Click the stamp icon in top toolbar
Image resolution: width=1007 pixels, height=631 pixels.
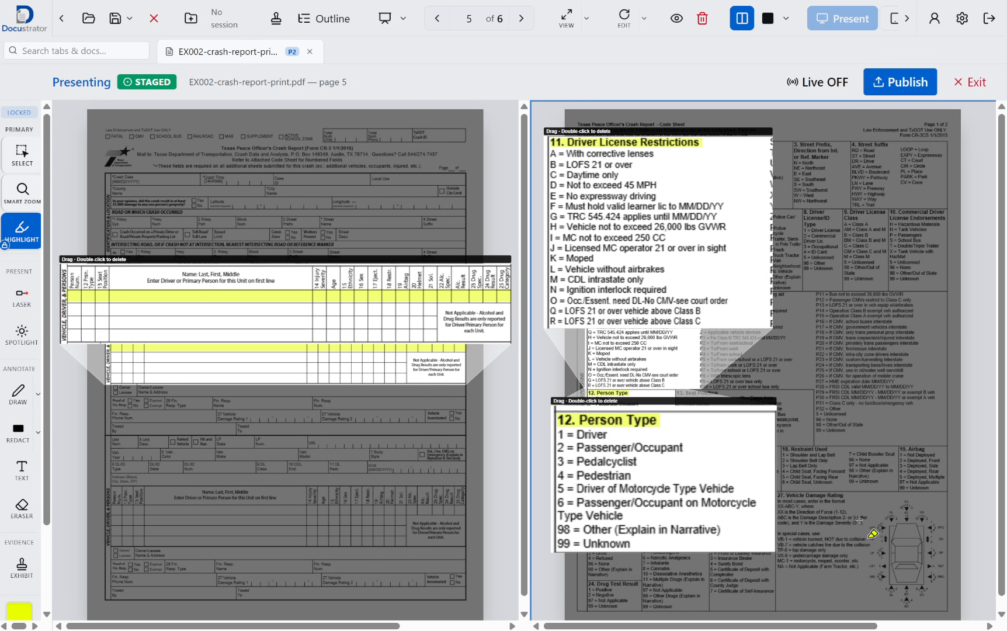[276, 19]
